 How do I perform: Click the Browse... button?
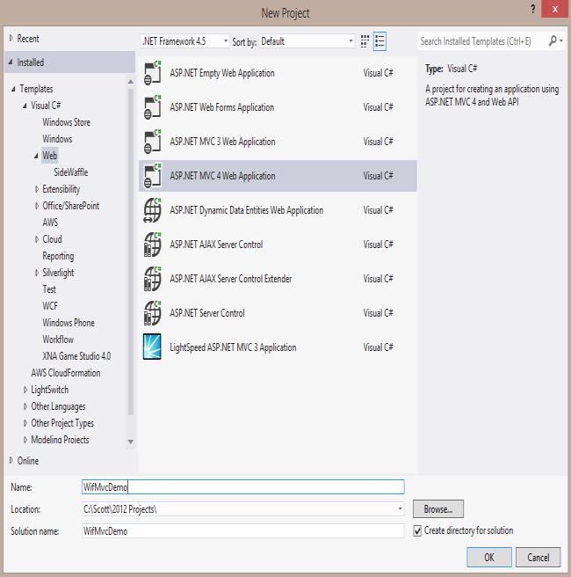[438, 509]
